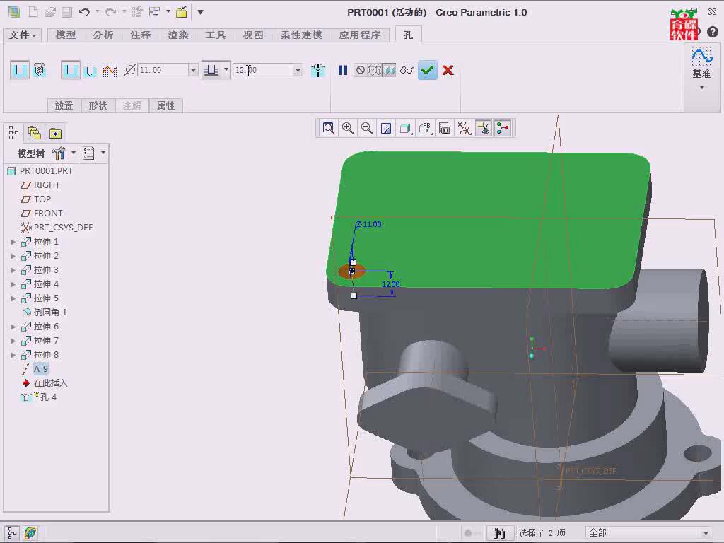The height and width of the screenshot is (543, 724).
Task: Open the hole diameter value dropdown
Action: [194, 70]
